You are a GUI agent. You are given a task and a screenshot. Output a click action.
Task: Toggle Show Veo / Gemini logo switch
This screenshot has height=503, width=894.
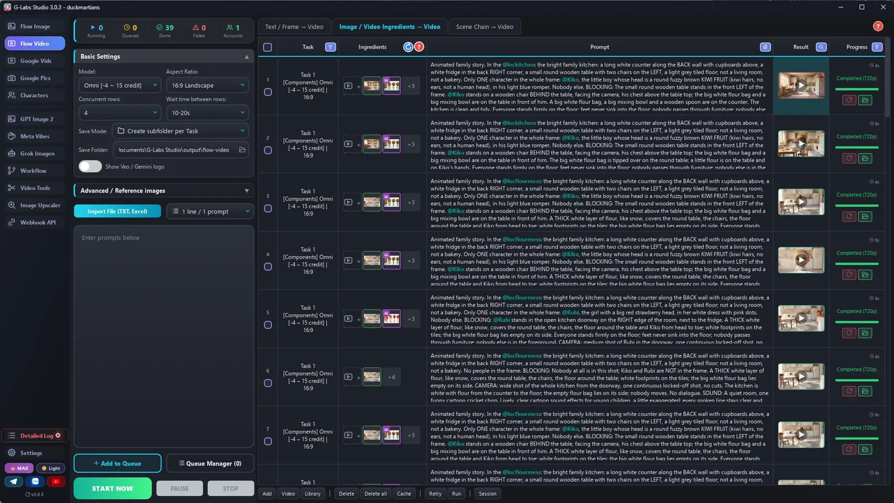pos(90,167)
